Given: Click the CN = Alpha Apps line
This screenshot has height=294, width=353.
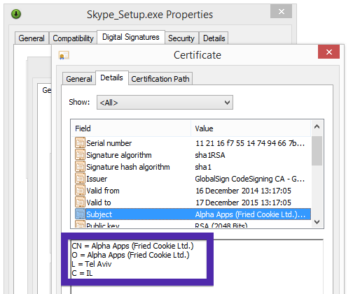Looking at the screenshot, I should tap(132, 246).
